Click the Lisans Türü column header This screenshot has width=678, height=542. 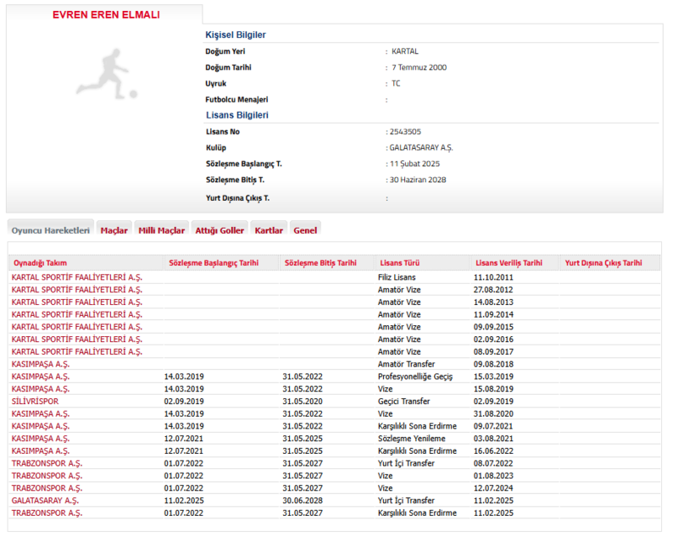point(400,263)
